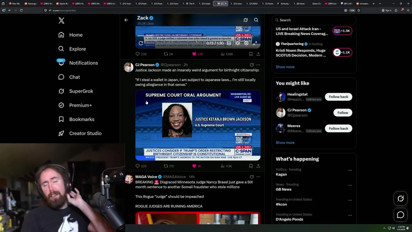
Task: Show more live events
Action: pos(285,67)
